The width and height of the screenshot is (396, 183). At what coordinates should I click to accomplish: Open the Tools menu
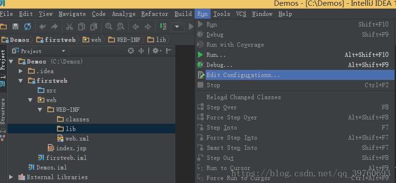click(x=222, y=14)
